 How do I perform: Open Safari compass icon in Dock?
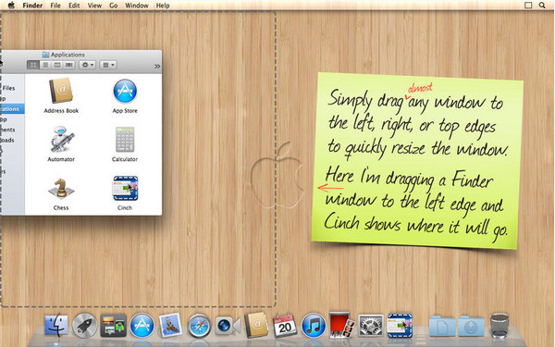click(x=199, y=326)
